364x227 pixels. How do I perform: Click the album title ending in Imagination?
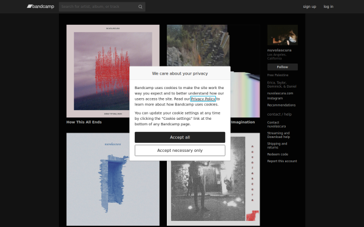pyautogui.click(x=243, y=122)
